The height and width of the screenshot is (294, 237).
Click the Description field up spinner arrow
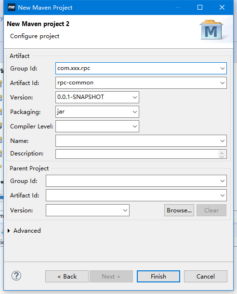222,153
